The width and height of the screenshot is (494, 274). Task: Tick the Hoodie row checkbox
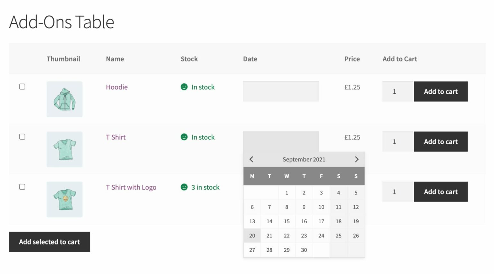point(22,87)
